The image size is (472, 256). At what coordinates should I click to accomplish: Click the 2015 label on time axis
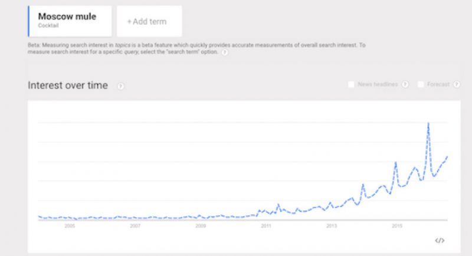(x=397, y=226)
